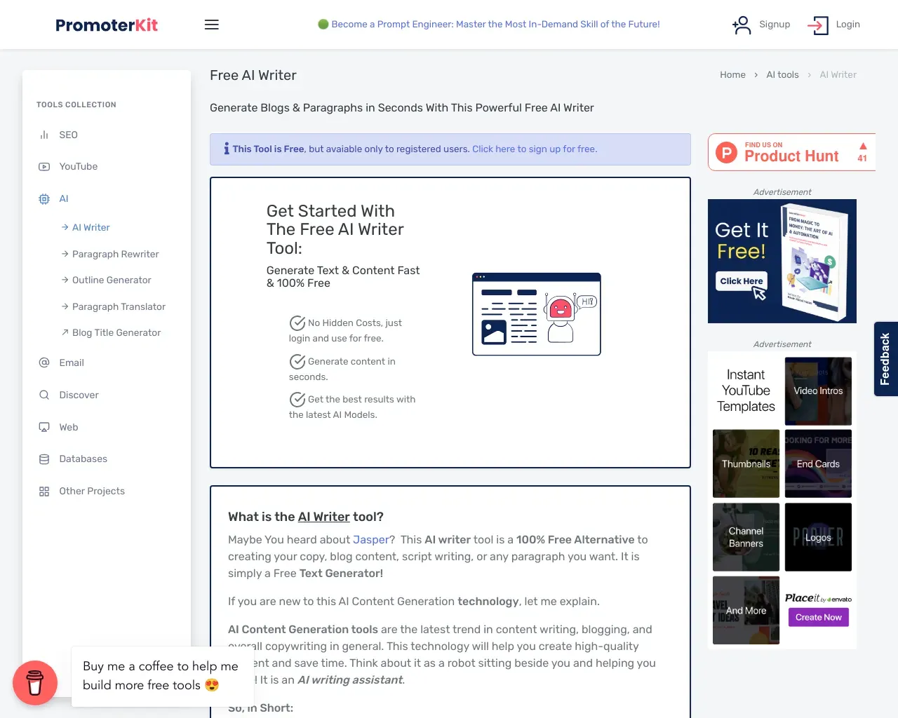898x718 pixels.
Task: Click the PromoterKit logo
Action: (107, 25)
